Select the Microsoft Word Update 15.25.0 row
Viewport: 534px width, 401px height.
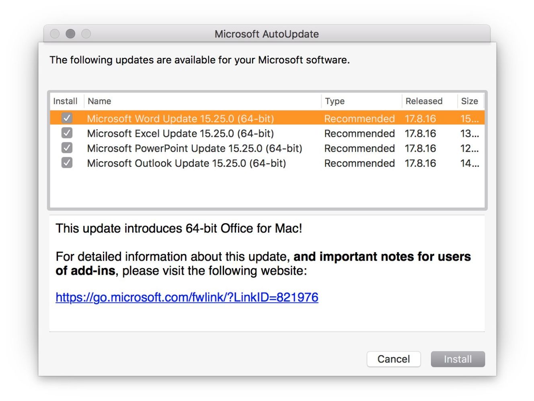pyautogui.click(x=267, y=118)
